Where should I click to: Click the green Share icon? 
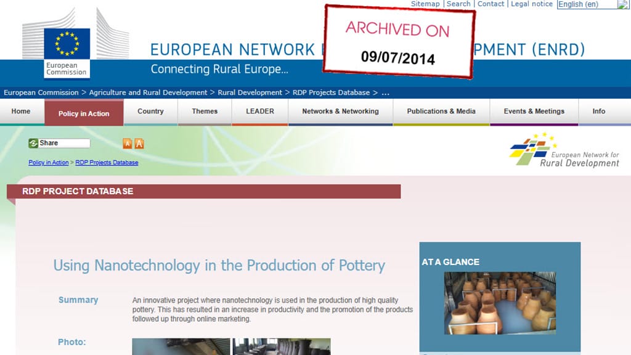tap(33, 144)
